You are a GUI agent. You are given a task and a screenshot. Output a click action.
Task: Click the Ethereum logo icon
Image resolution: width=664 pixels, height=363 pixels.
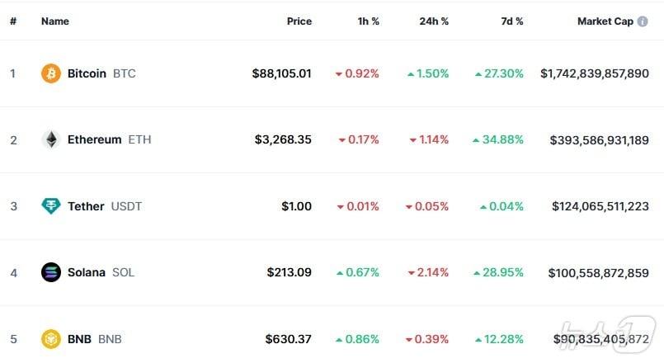[51, 139]
